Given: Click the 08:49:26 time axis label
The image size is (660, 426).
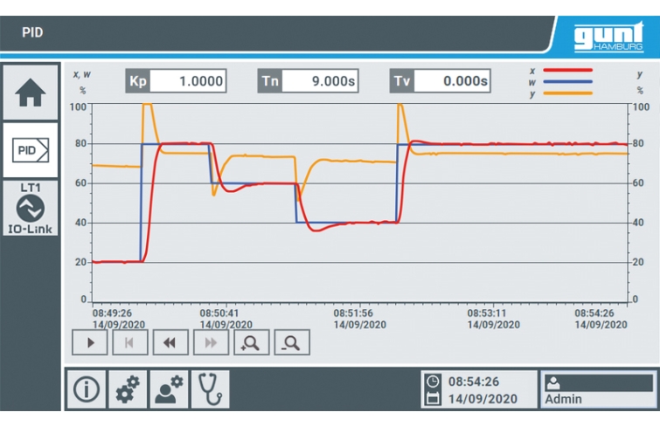Looking at the screenshot, I should pos(112,313).
